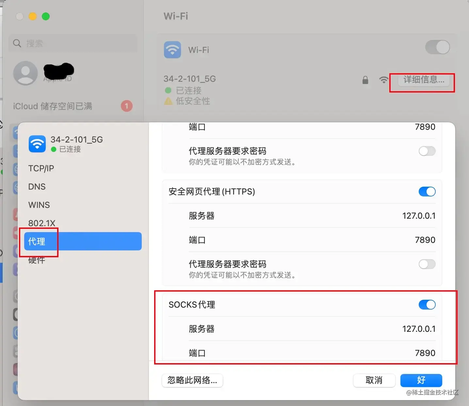Click the Wi-Fi icon beside 34-2-101_5G in sheet
The height and width of the screenshot is (406, 469).
[37, 144]
